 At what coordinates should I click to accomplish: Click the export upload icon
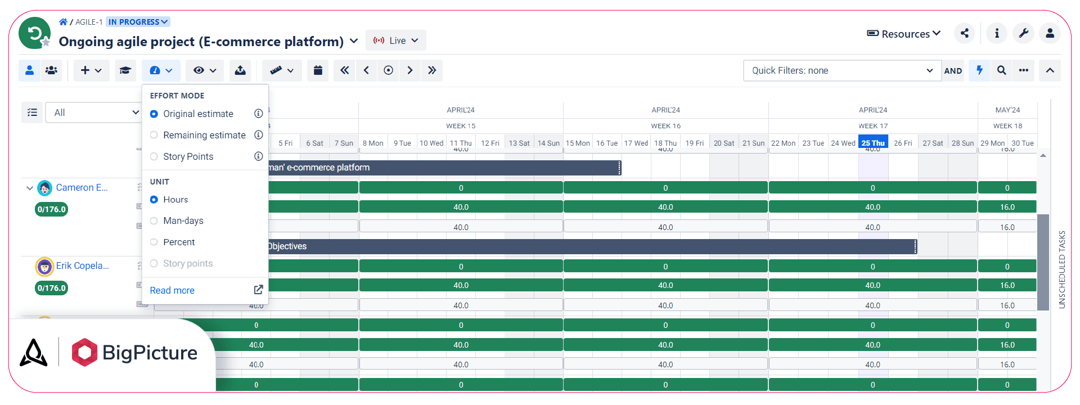(x=240, y=70)
